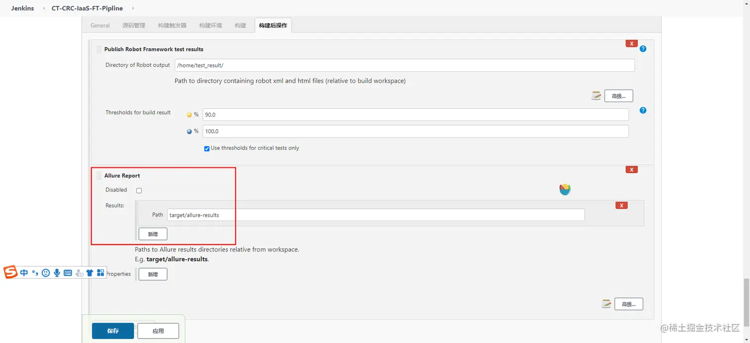Viewport: 750px width, 343px height.
Task: Grab the Allure Report drag handle
Action: [99, 176]
